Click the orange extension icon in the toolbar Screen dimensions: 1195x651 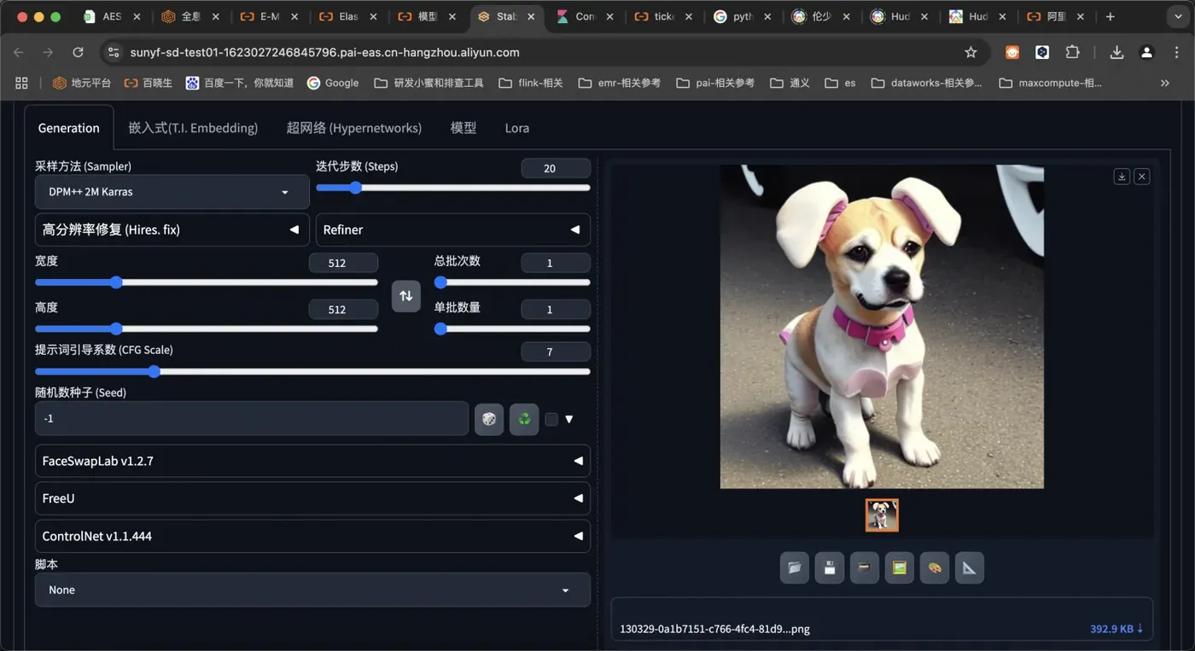pyautogui.click(x=1012, y=52)
